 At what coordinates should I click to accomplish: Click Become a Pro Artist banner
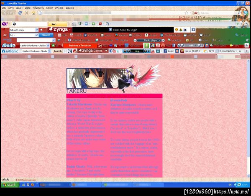point(80,46)
